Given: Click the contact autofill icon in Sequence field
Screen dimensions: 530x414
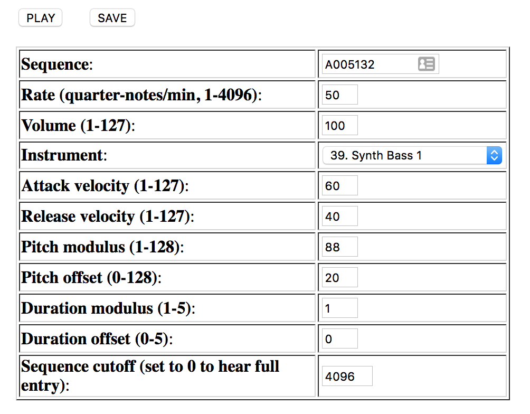Looking at the screenshot, I should tap(426, 64).
